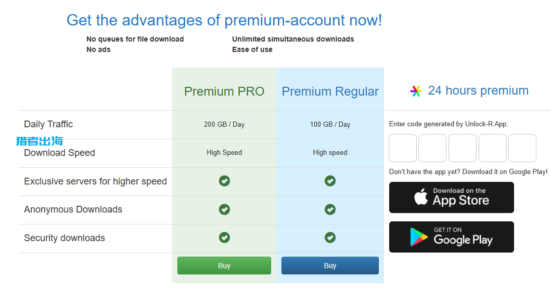The width and height of the screenshot is (551, 291).
Task: Click the Google Play triangle logo
Action: pos(418,237)
